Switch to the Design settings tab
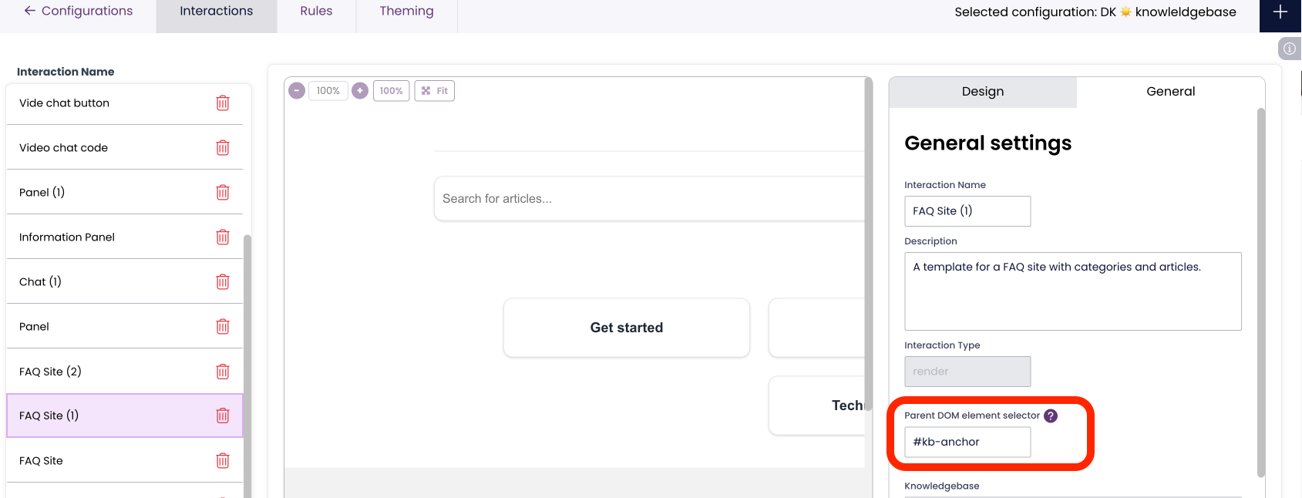 coord(982,92)
